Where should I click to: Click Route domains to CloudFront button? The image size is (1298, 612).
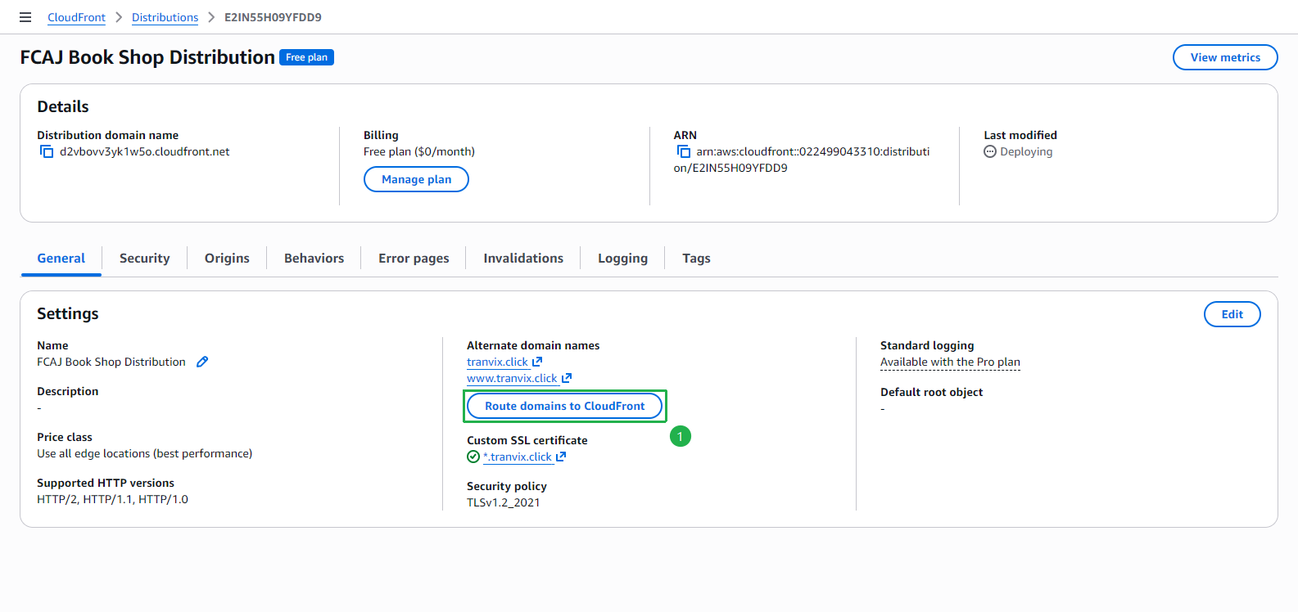(565, 406)
